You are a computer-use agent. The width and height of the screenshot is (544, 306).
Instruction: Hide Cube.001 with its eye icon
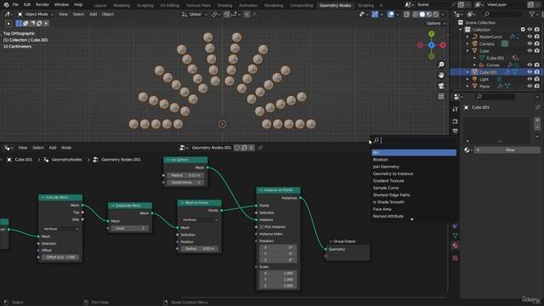[530, 72]
